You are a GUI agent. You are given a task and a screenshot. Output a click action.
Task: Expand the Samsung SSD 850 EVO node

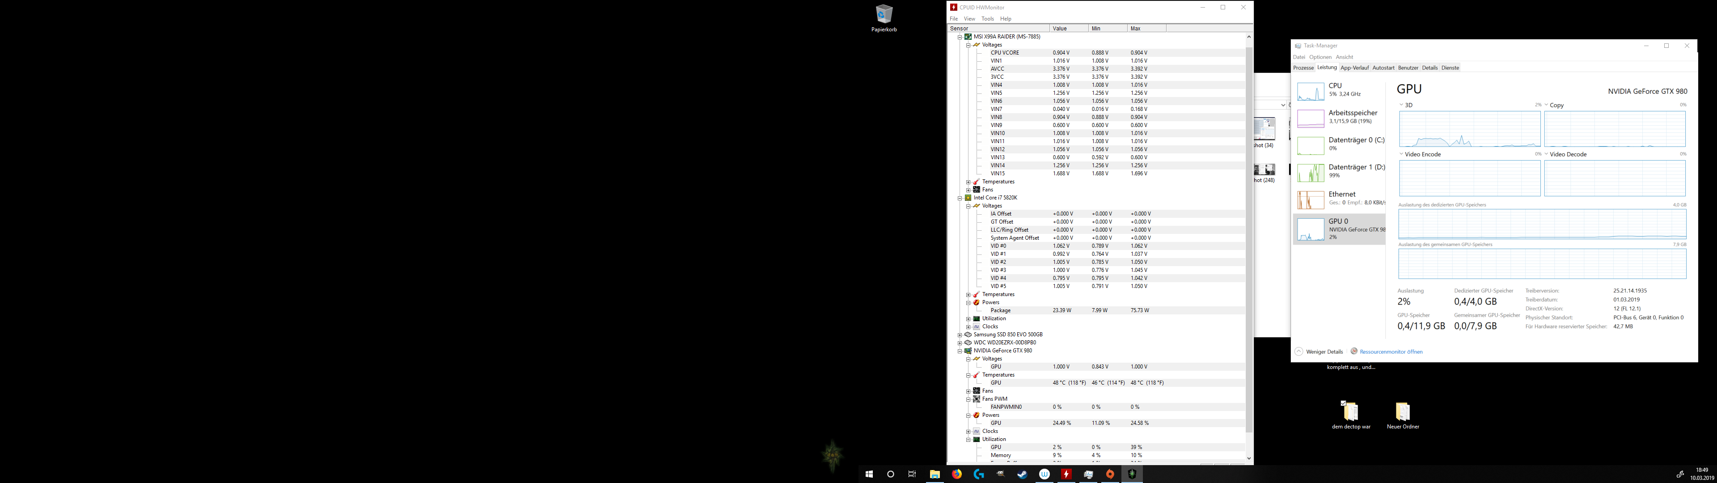pos(960,335)
